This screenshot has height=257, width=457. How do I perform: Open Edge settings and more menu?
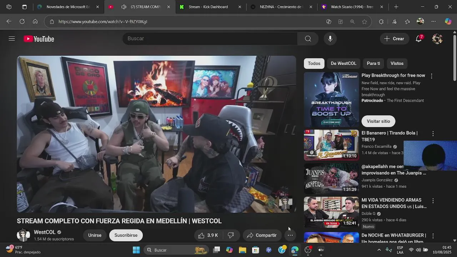(433, 21)
